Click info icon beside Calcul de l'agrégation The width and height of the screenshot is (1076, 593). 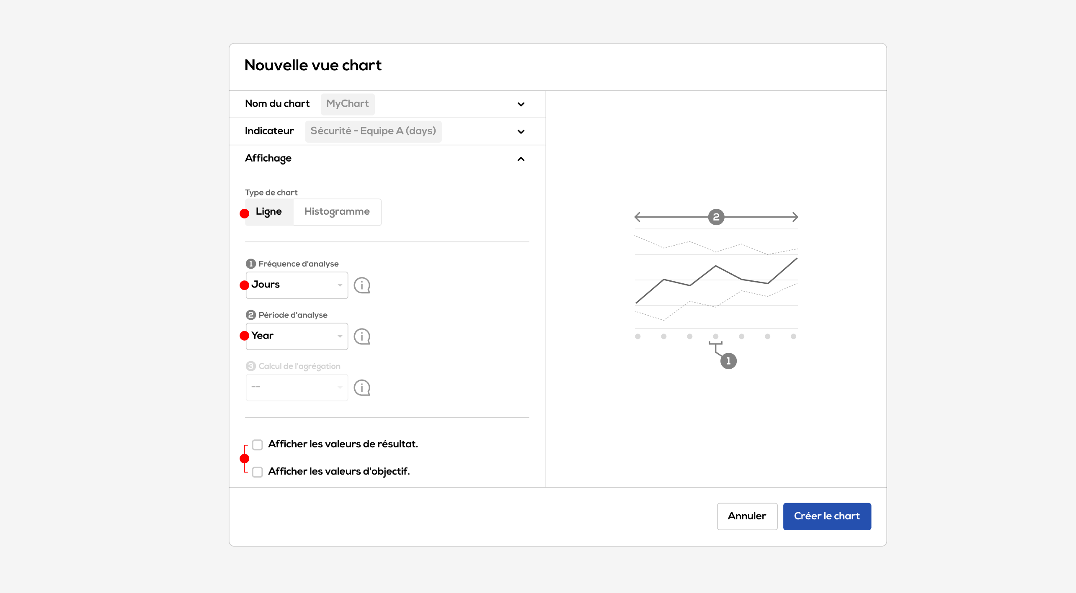[362, 388]
